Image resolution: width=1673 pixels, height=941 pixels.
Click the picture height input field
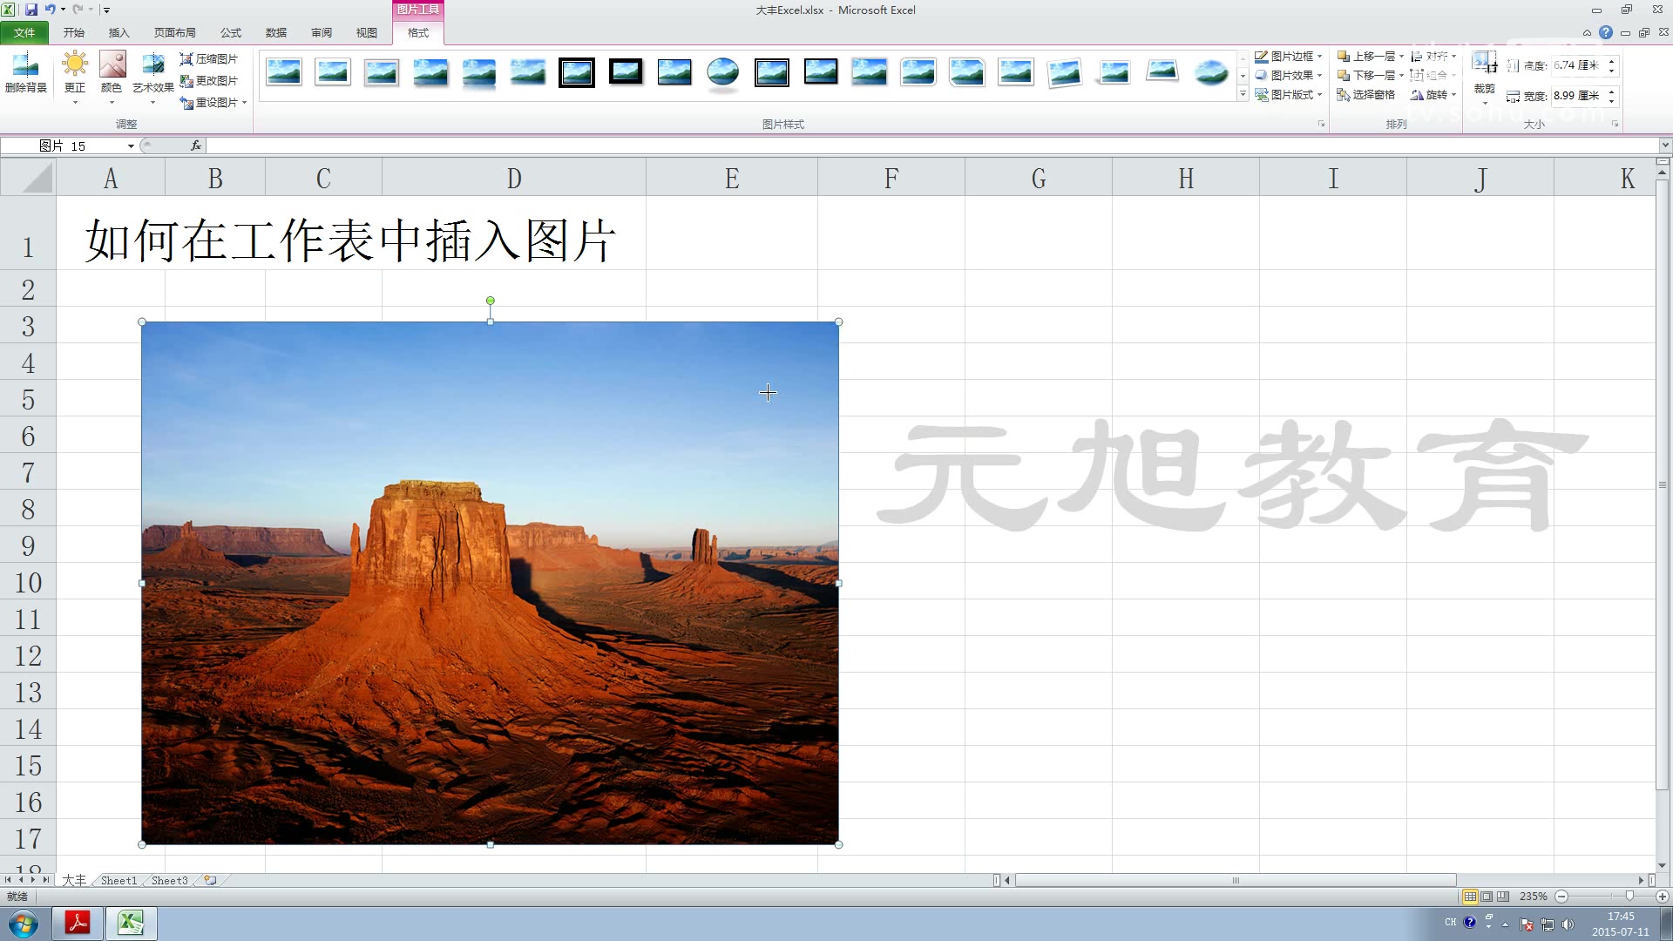coord(1577,65)
